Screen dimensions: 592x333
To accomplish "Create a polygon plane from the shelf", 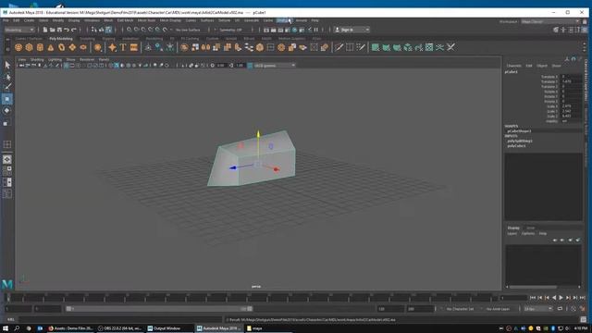I will coord(72,47).
